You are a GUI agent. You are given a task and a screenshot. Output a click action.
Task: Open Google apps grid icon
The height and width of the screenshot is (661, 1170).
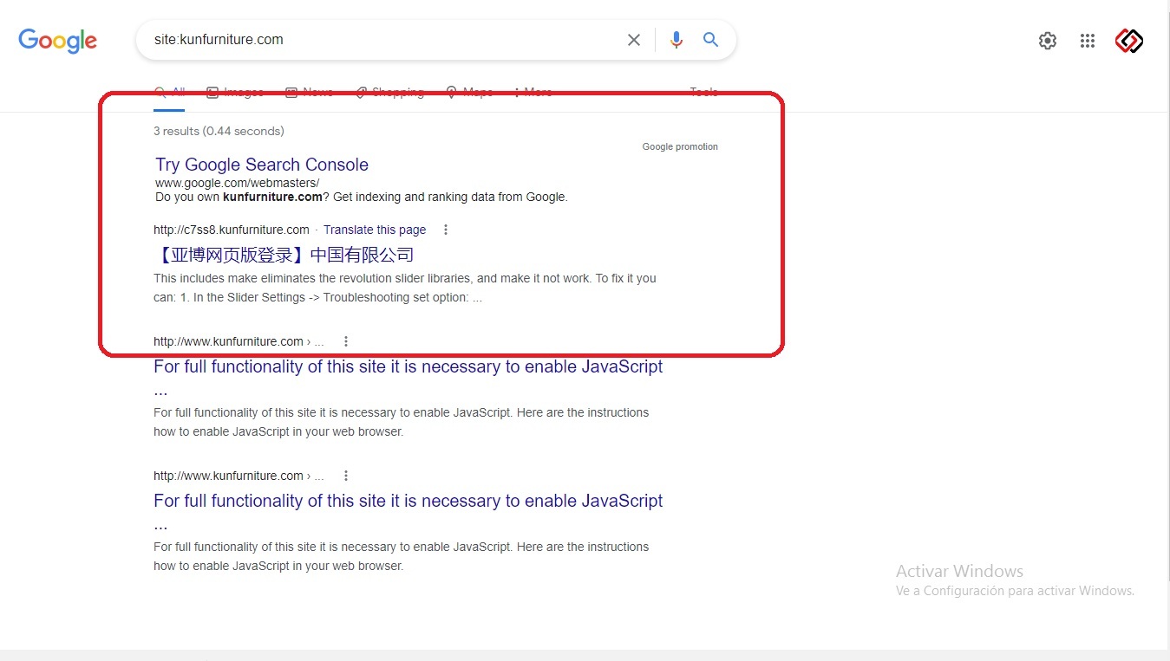tap(1088, 41)
